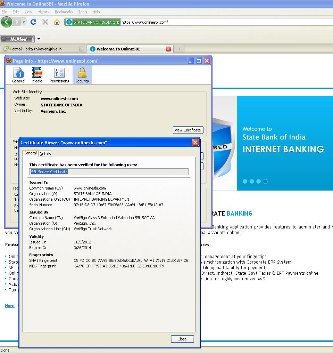Click the forward navigation arrow
This screenshot has height=354, width=333.
17,22
